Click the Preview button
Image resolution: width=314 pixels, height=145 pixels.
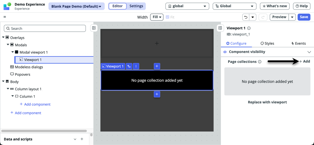click(x=279, y=17)
